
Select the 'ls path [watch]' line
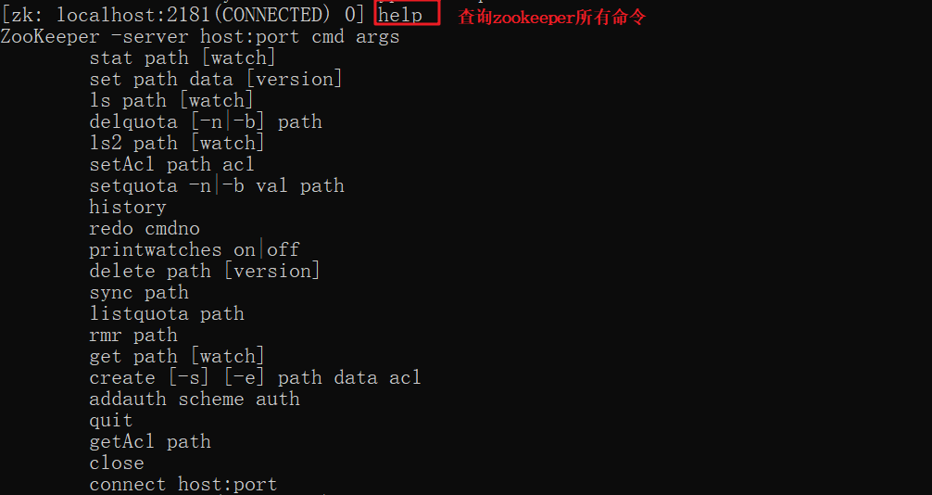click(x=171, y=101)
